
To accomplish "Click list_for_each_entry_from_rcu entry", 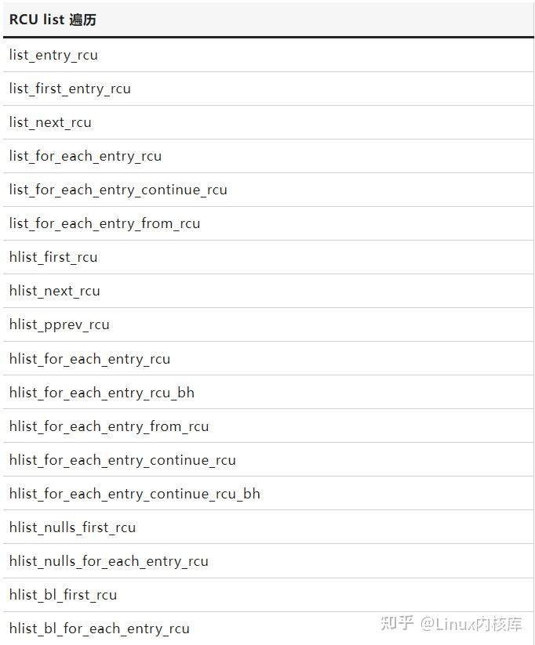I will pyautogui.click(x=104, y=223).
